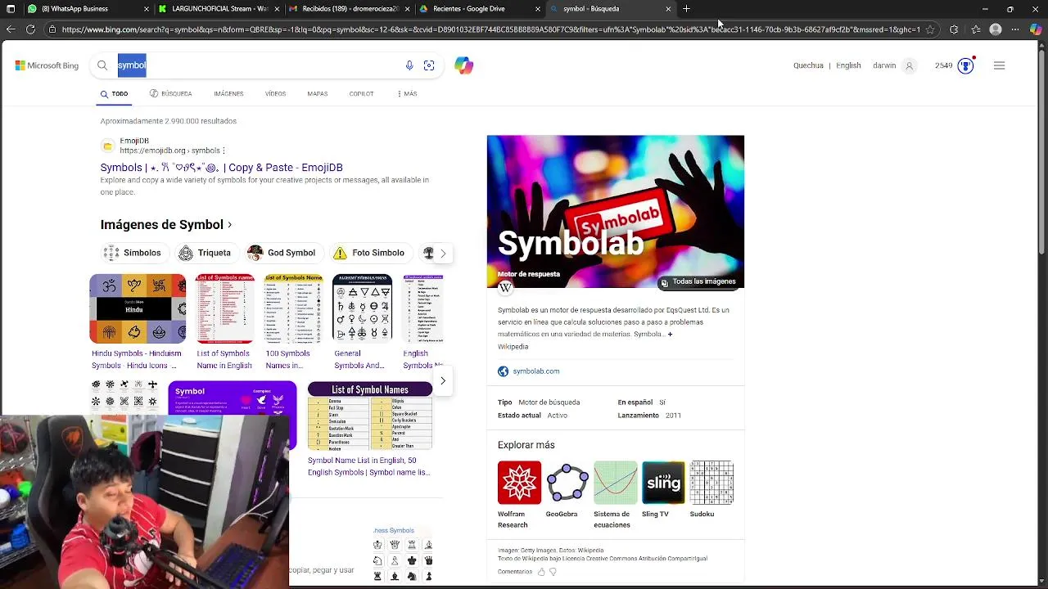Open visual search camera icon
This screenshot has width=1048, height=589.
tap(429, 65)
